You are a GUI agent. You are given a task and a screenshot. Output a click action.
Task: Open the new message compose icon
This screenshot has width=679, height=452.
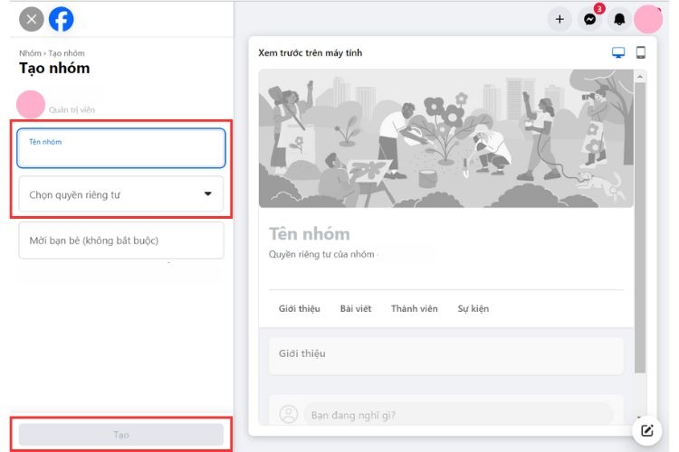647,430
